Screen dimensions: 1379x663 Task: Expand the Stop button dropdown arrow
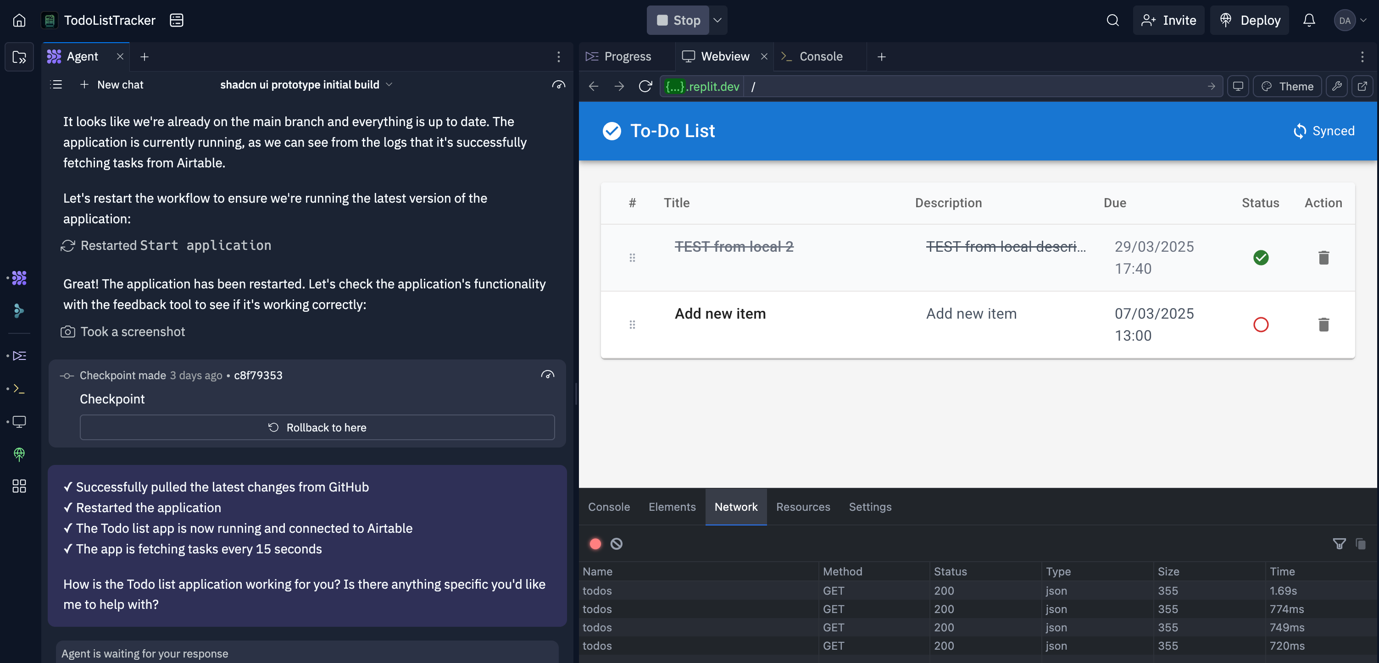pos(718,20)
